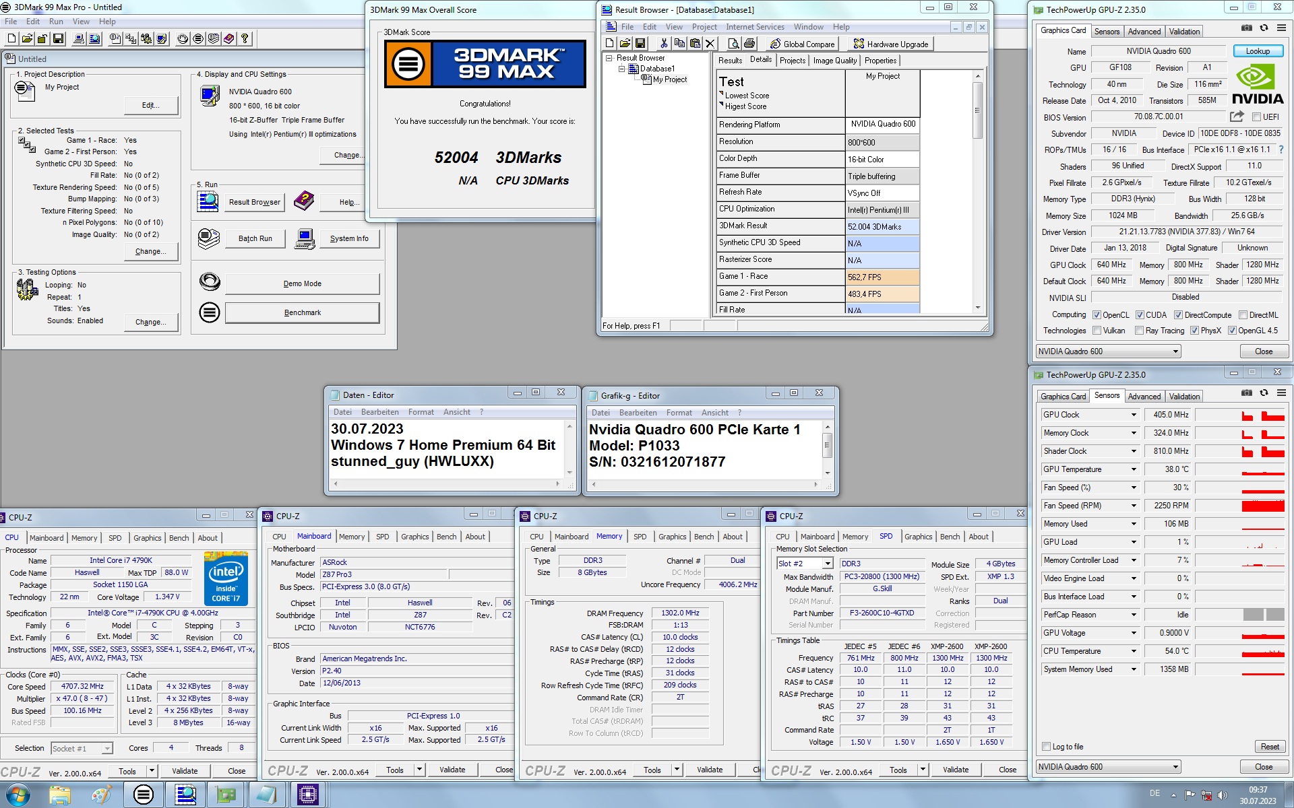
Task: Click yellow question mark icon in 3DMark toolbar
Action: tap(245, 39)
